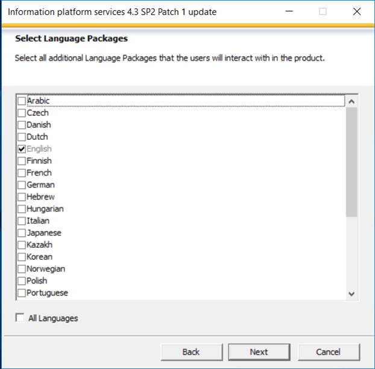Image resolution: width=375 pixels, height=369 pixels.
Task: Tick the Japanese language checkbox
Action: click(22, 233)
